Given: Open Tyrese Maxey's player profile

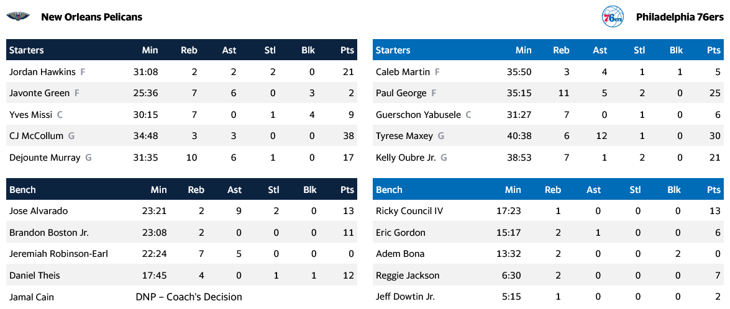Looking at the screenshot, I should (x=404, y=136).
